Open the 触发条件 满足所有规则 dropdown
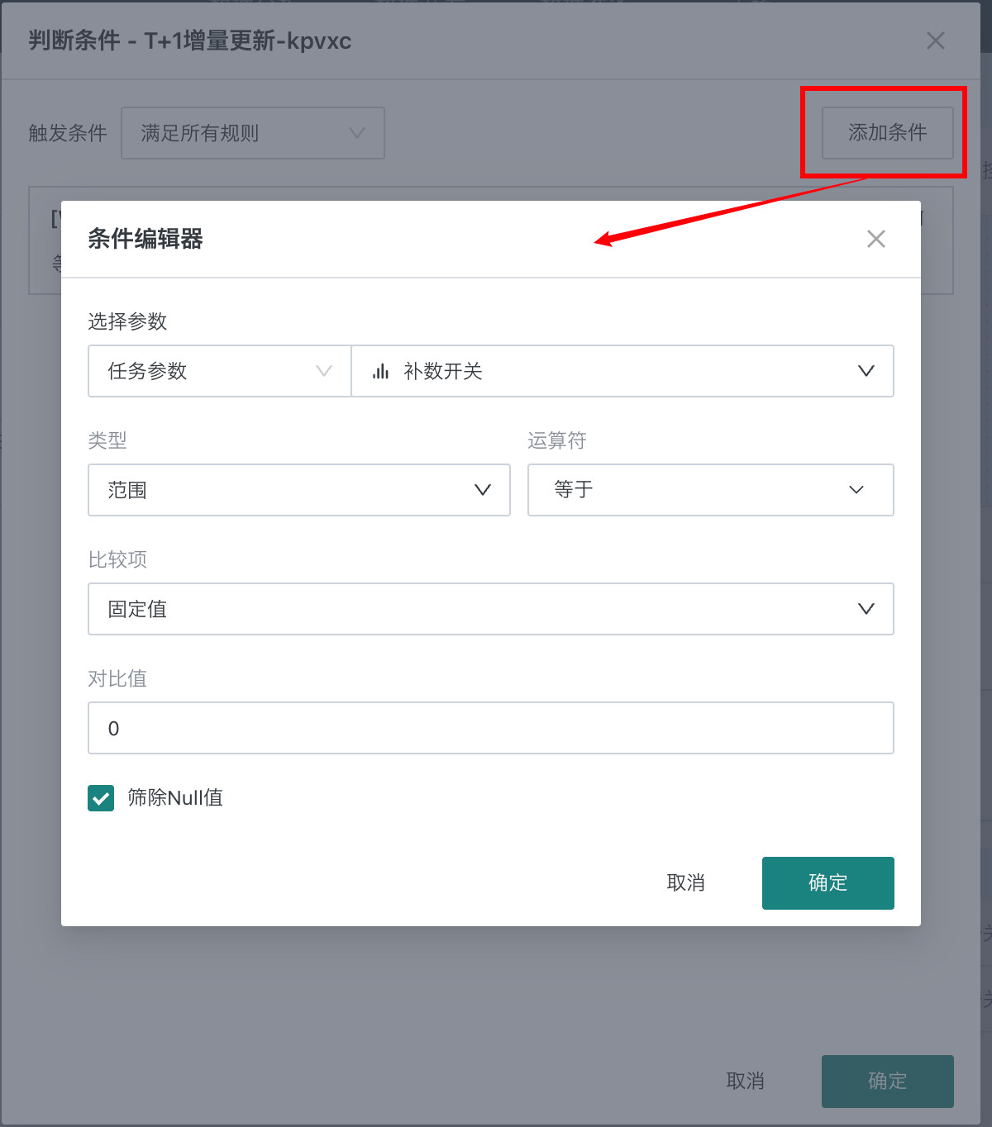Image resolution: width=992 pixels, height=1127 pixels. 252,133
